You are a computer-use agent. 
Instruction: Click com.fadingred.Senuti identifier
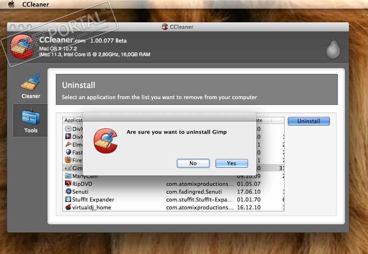(194, 192)
